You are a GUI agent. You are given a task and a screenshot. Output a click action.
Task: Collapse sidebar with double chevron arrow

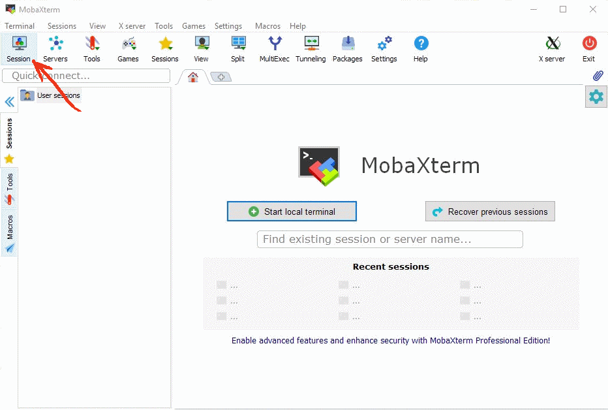tap(9, 102)
